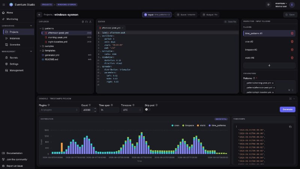Remove the patterns/morning-peak.yml tag
Viewport: 300px width, 169px height.
point(273,83)
